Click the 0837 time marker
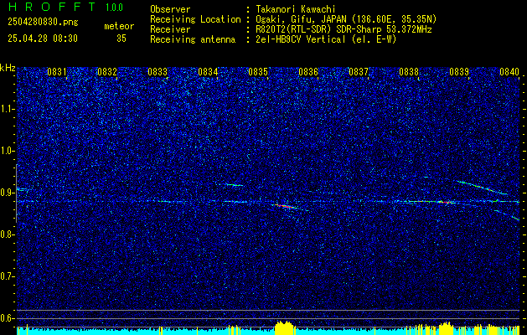This screenshot has width=527, height=335. click(359, 72)
